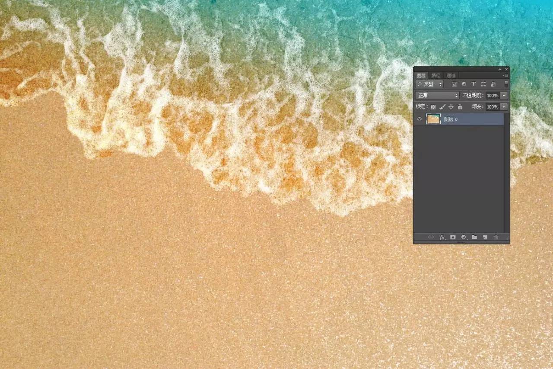
Task: Click the 填充 100% value field
Action: click(492, 107)
